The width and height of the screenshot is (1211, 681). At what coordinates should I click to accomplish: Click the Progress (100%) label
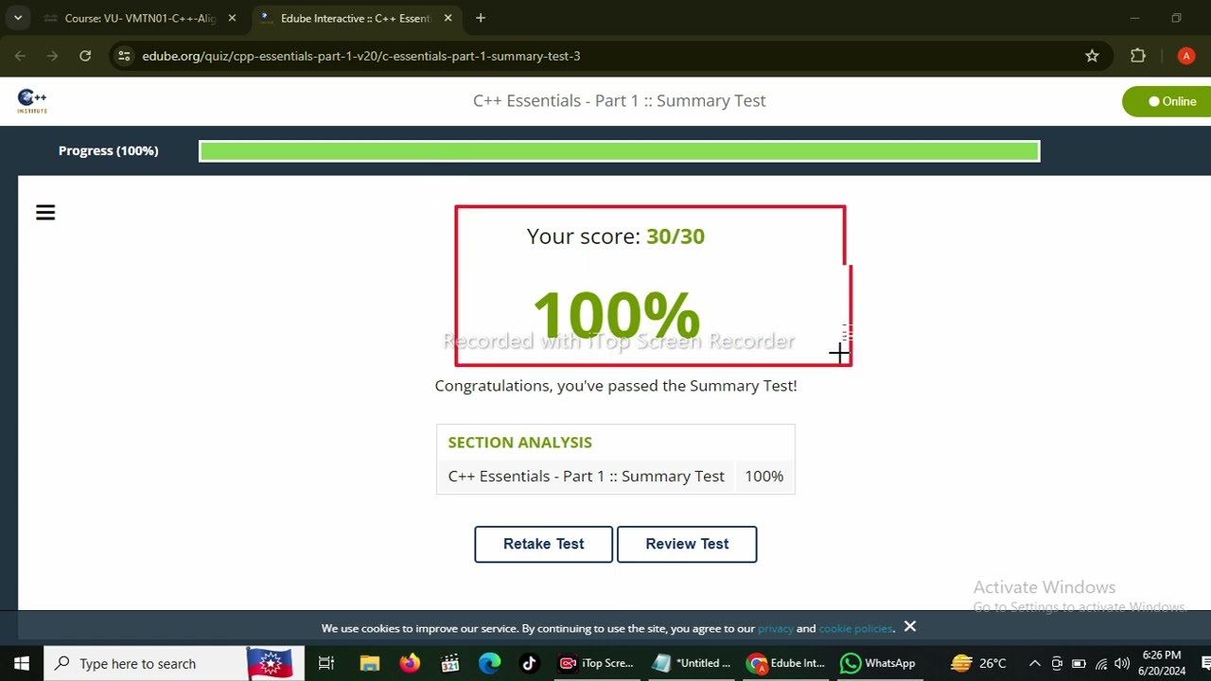(x=109, y=150)
